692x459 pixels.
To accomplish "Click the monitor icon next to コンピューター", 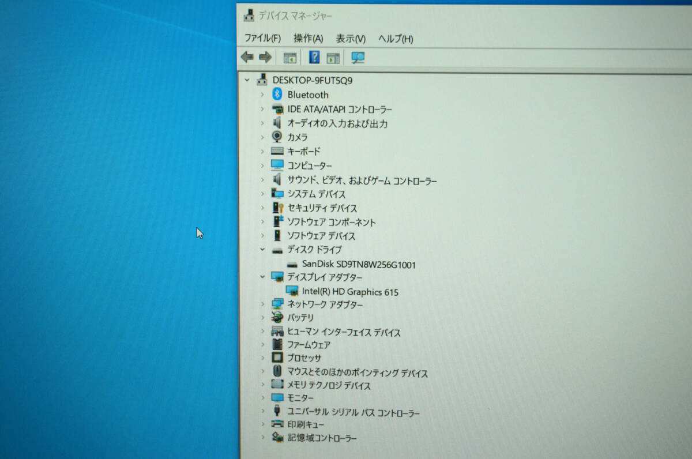I will (277, 165).
